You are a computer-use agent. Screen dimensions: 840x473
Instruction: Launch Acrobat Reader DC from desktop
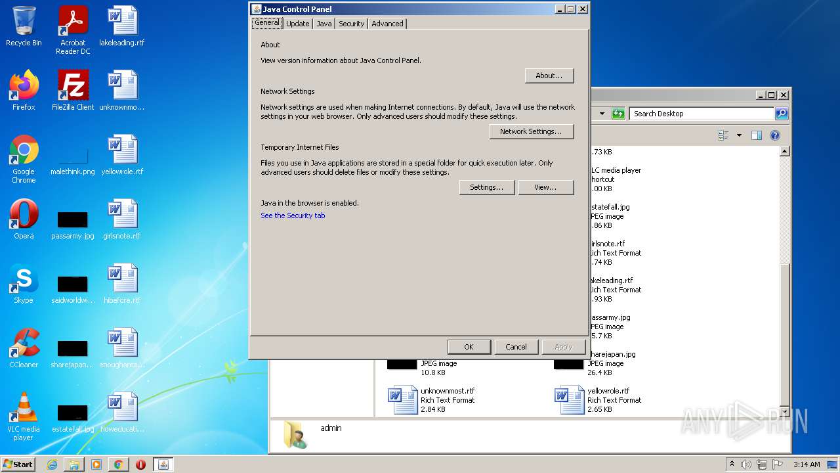(73, 30)
